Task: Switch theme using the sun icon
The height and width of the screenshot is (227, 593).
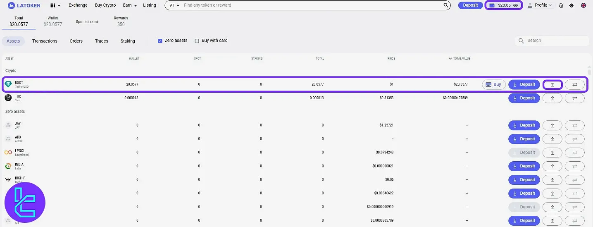Action: coord(572,5)
